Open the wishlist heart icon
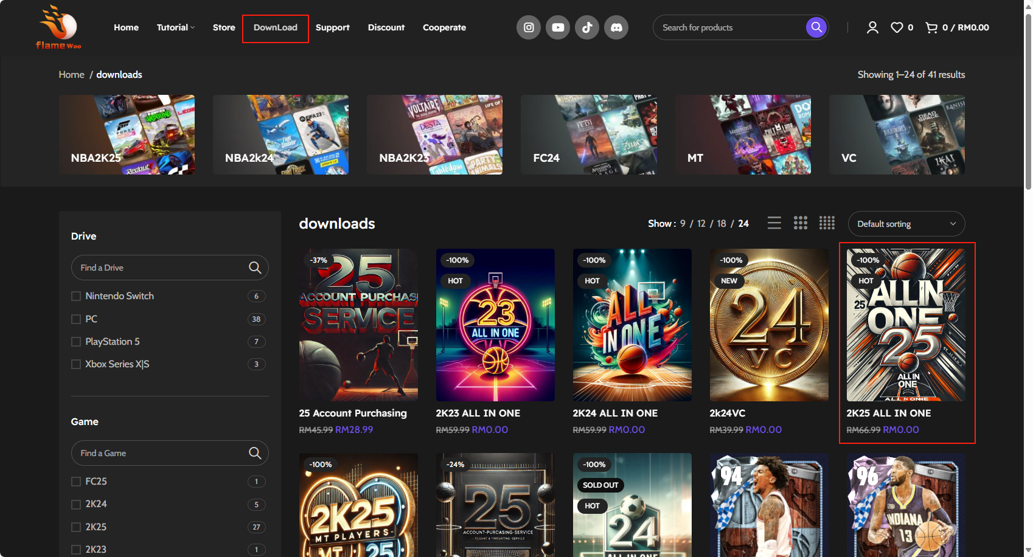This screenshot has height=557, width=1033. [x=897, y=27]
